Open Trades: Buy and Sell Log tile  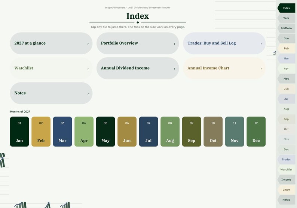click(224, 43)
